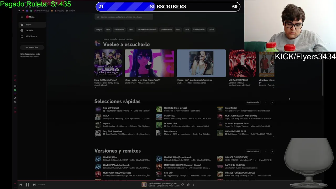Pause the currently playing song
This screenshot has height=189, width=336.
click(27, 185)
